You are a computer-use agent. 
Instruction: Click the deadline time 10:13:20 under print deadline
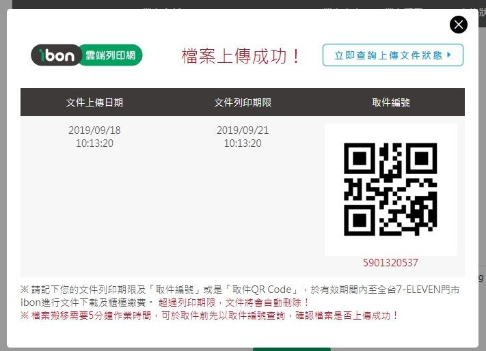(x=243, y=143)
